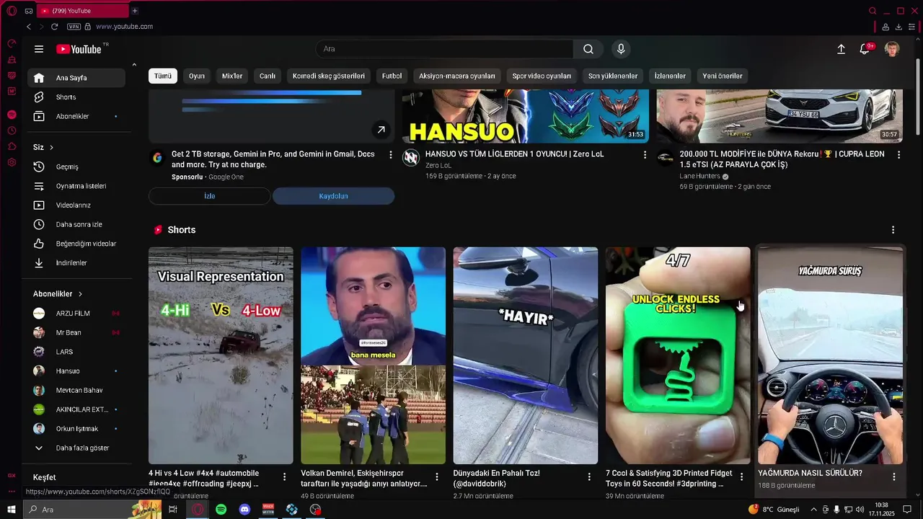The width and height of the screenshot is (923, 519).
Task: Open the notifications bell
Action: [865, 49]
